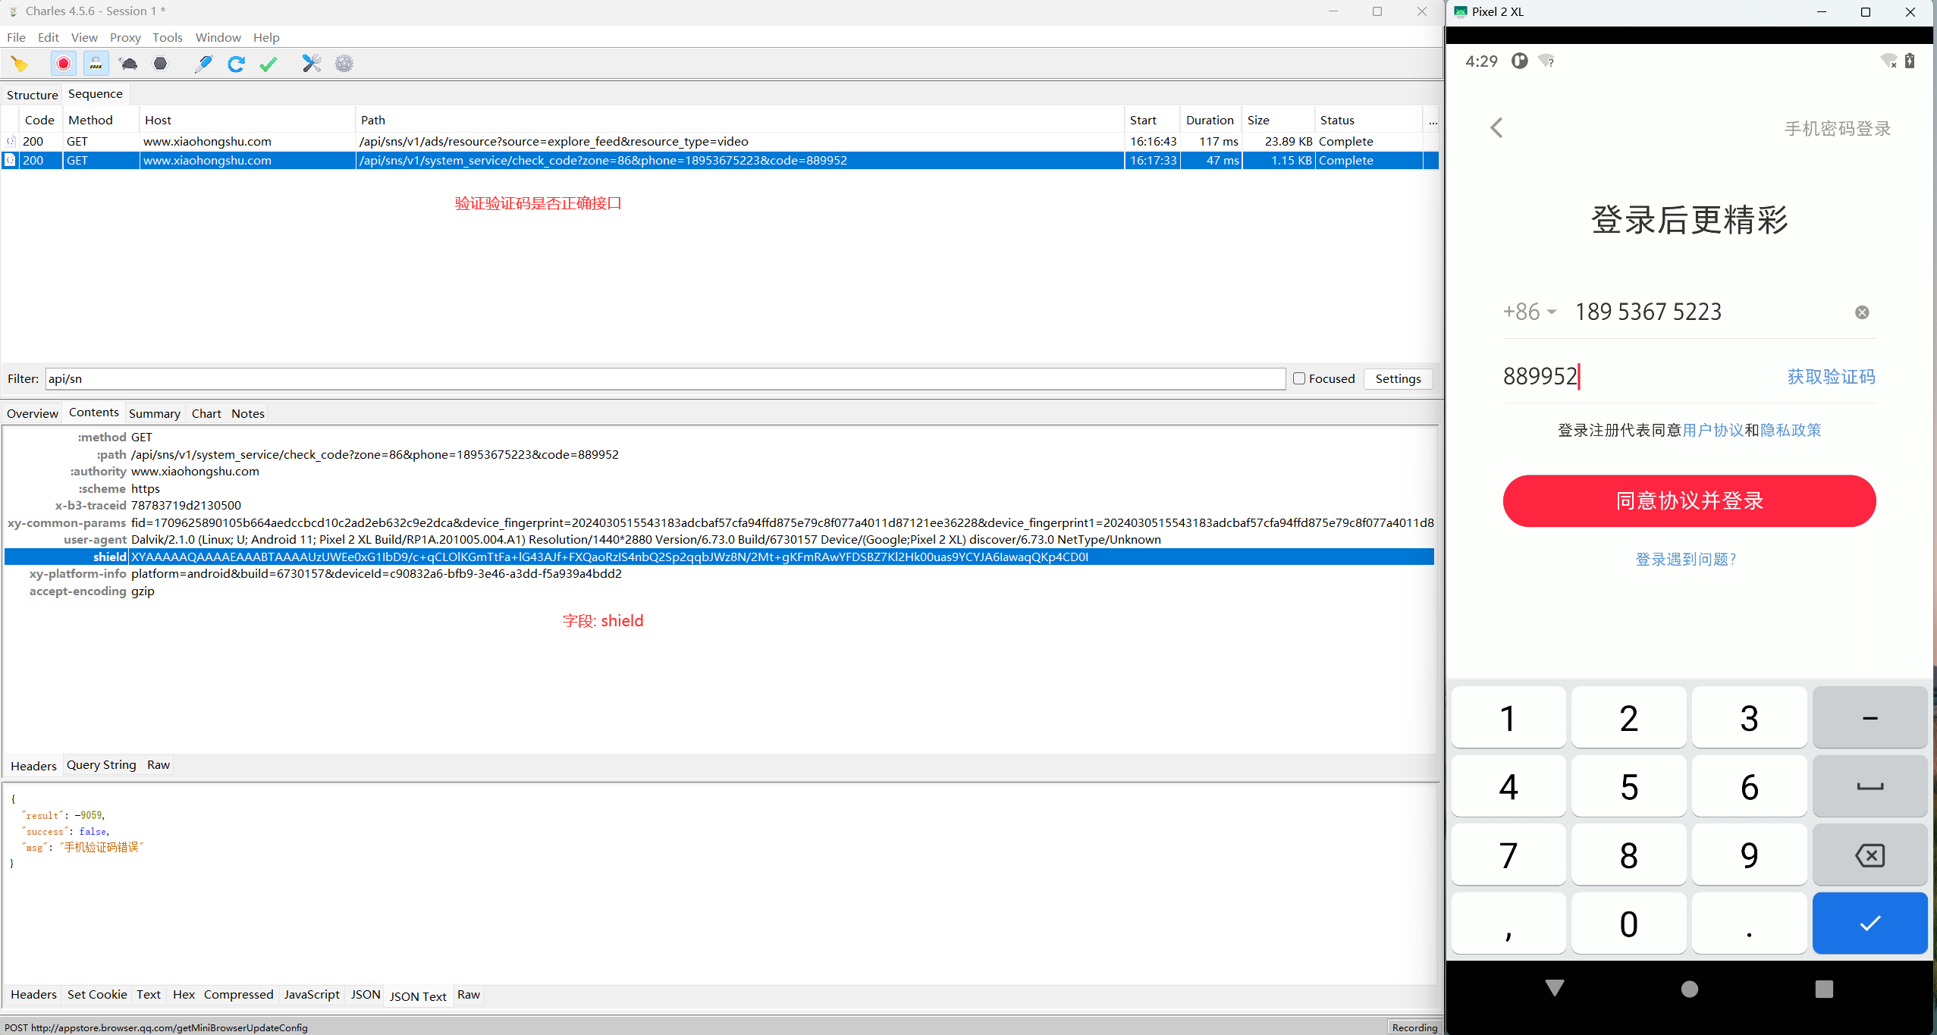Tap 获取验证码 to get verification code
1937x1035 pixels.
[1831, 377]
